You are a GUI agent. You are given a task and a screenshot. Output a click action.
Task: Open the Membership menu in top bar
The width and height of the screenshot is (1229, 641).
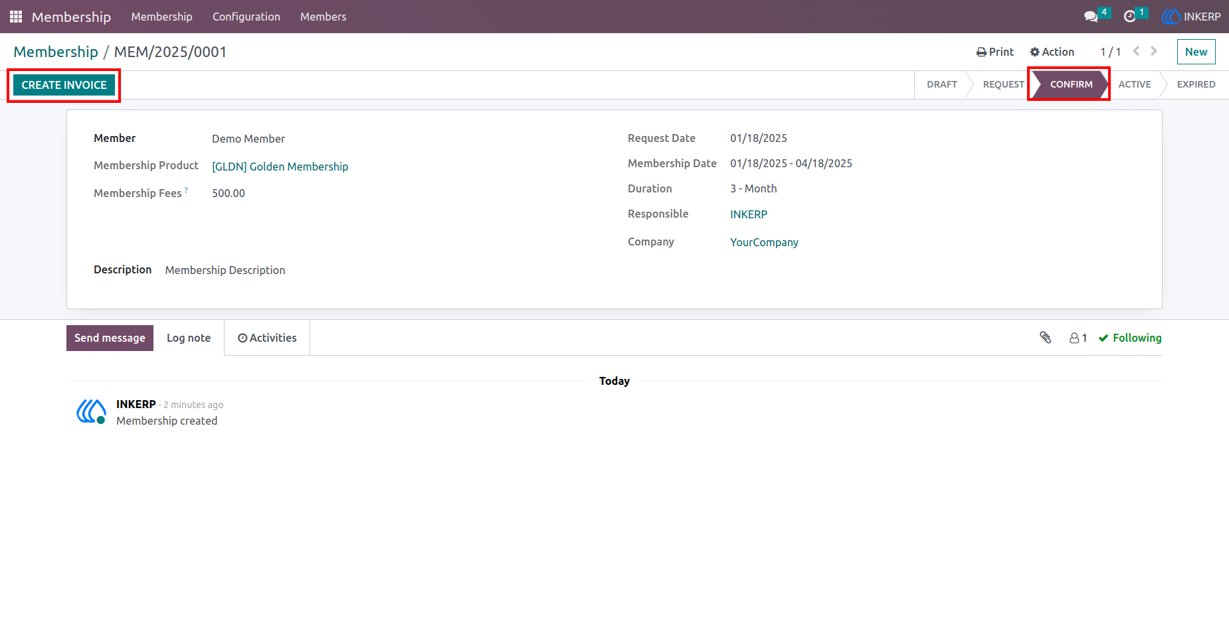point(161,17)
